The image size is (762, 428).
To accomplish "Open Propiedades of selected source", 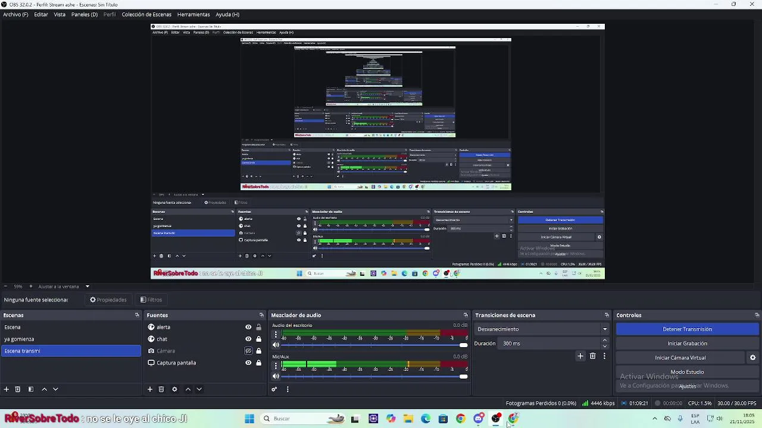I will coord(108,300).
